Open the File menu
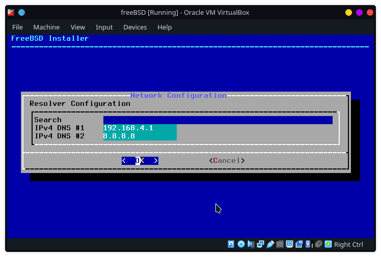This screenshot has height=257, width=381. tap(17, 27)
